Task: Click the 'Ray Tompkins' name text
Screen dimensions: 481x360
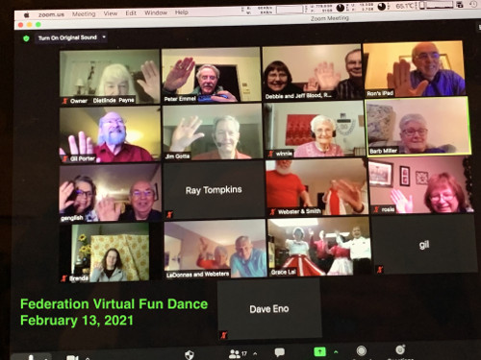Action: (214, 190)
